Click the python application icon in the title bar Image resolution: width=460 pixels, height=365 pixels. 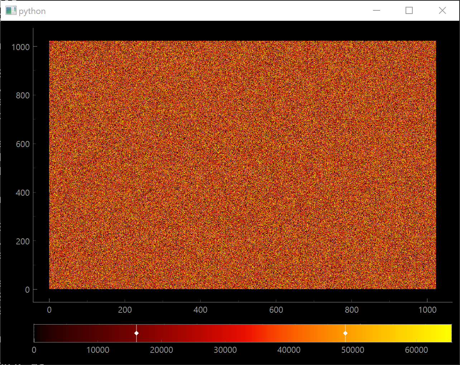point(11,10)
